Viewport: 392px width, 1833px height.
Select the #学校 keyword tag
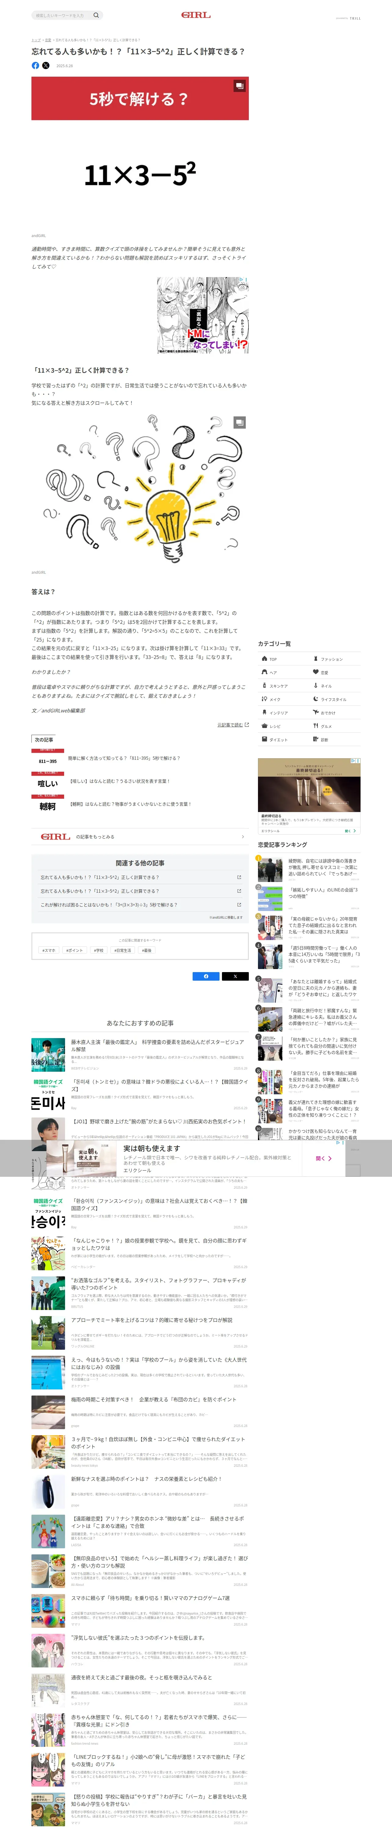coord(98,950)
